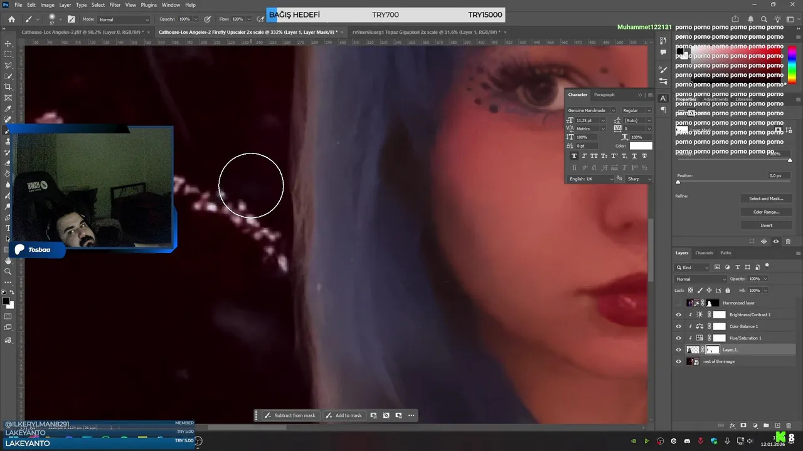This screenshot has height=451, width=803.
Task: Toggle Strikethrough text style
Action: pos(644,156)
